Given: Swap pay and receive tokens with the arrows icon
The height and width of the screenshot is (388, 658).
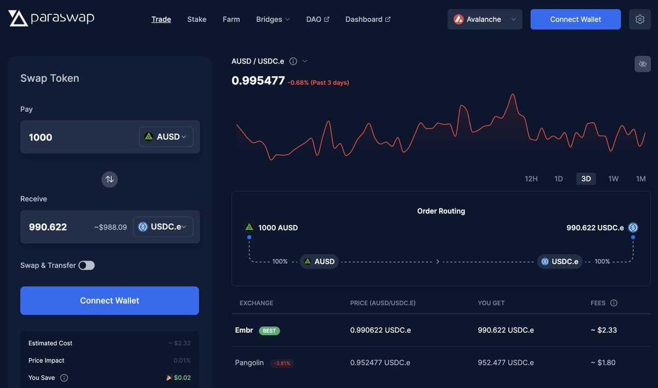Looking at the screenshot, I should [110, 179].
